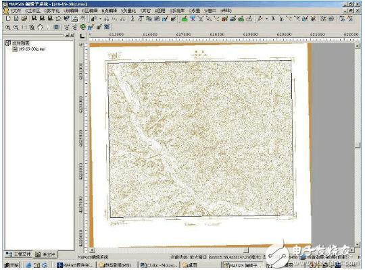
Task: Select the zoom in magnifier tool
Action: point(8,28)
